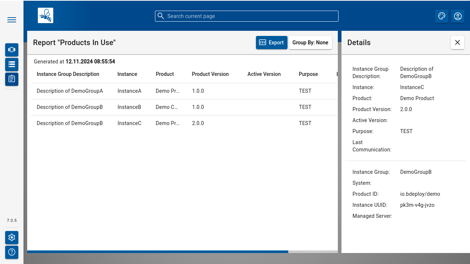This screenshot has height=264, width=470.
Task: Close the Details panel
Action: (x=458, y=43)
